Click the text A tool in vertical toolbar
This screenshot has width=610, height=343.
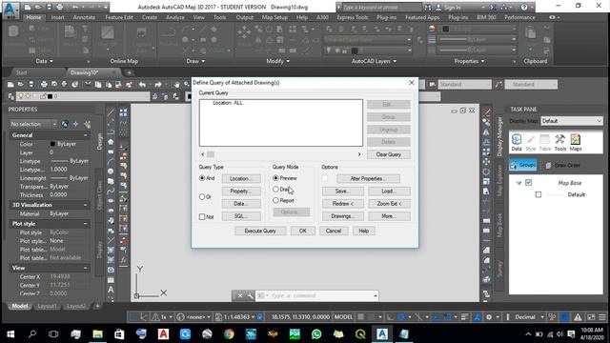pyautogui.click(x=111, y=290)
